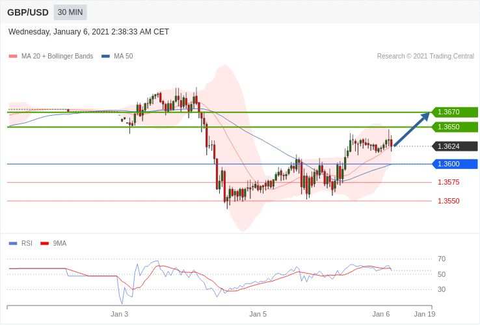Click the 30 MIN timeframe button
Screen dimensions: 480x325
(x=70, y=12)
